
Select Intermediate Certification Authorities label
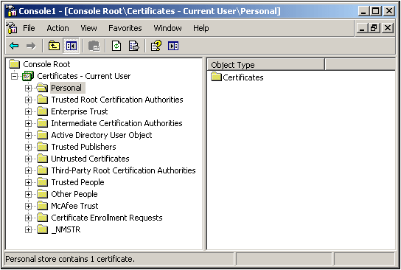tap(116, 123)
